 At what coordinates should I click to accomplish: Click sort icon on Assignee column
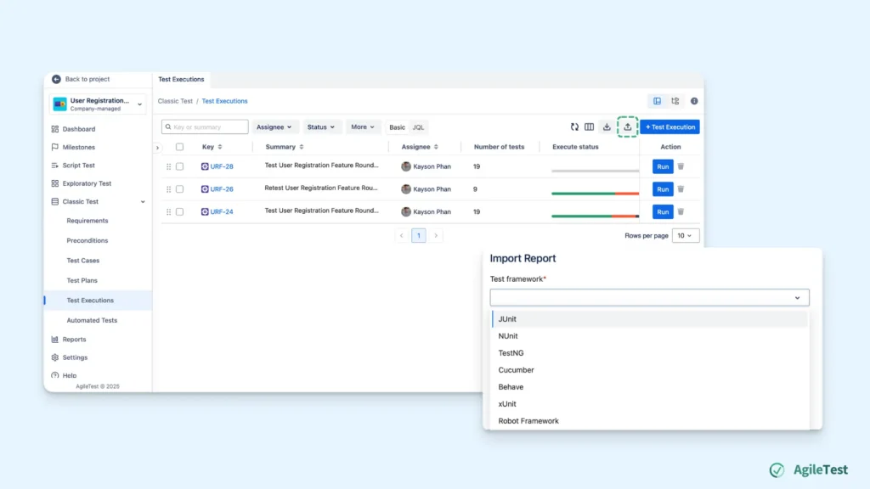click(436, 147)
